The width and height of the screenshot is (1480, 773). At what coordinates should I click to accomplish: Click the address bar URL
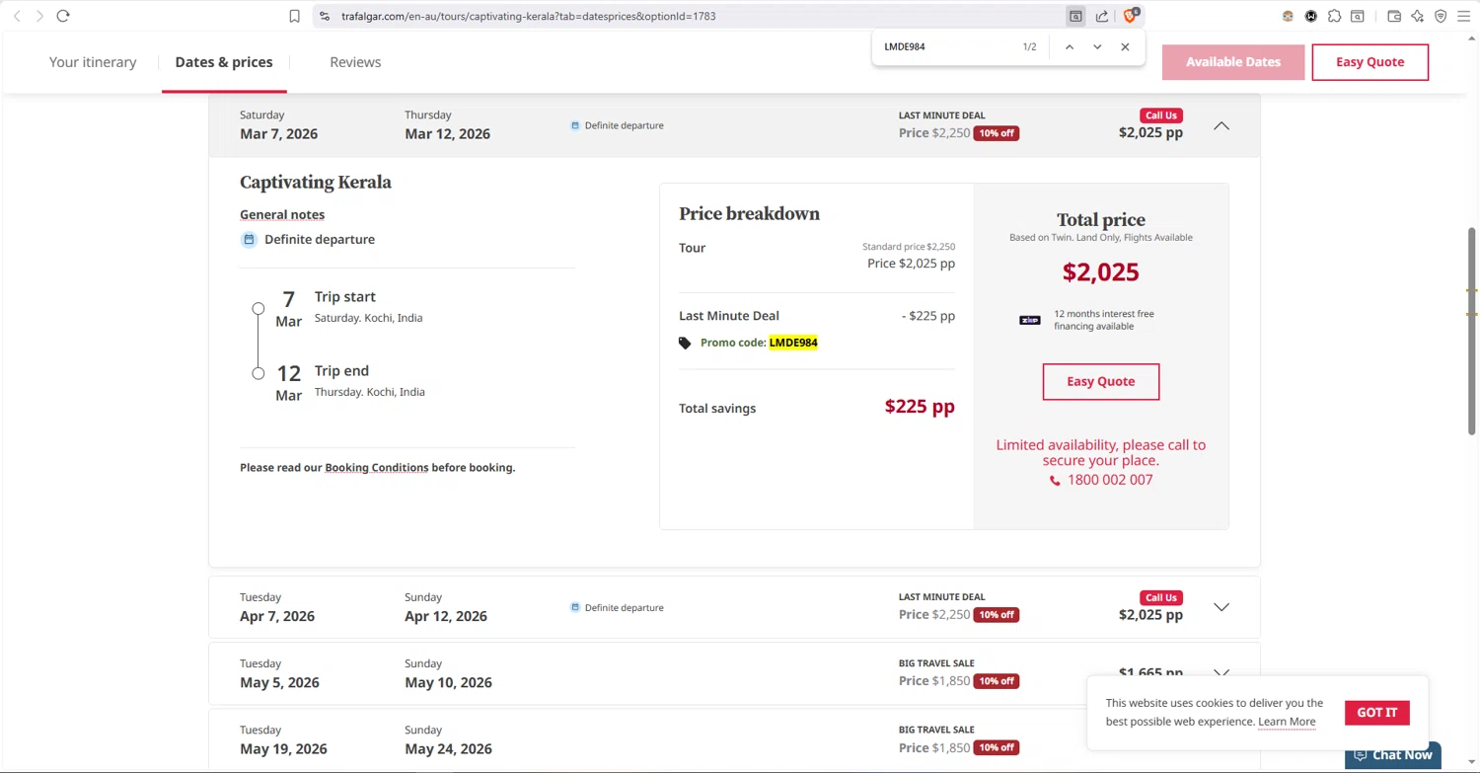(529, 16)
